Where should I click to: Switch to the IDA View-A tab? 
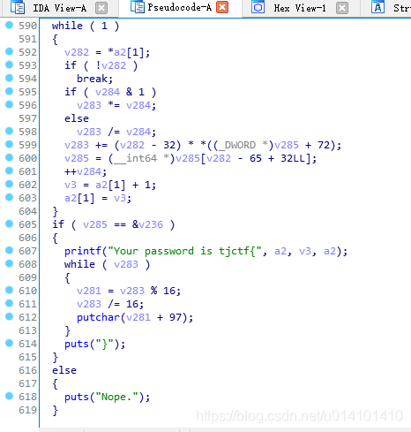pyautogui.click(x=60, y=8)
